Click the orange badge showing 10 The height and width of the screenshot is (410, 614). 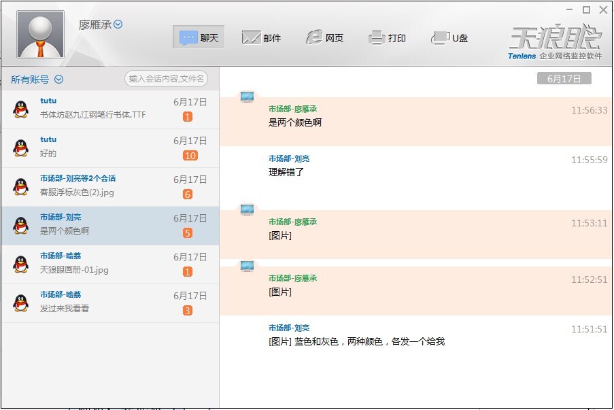[190, 156]
